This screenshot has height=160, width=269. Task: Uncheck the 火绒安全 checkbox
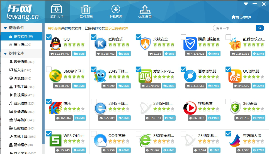(139, 37)
